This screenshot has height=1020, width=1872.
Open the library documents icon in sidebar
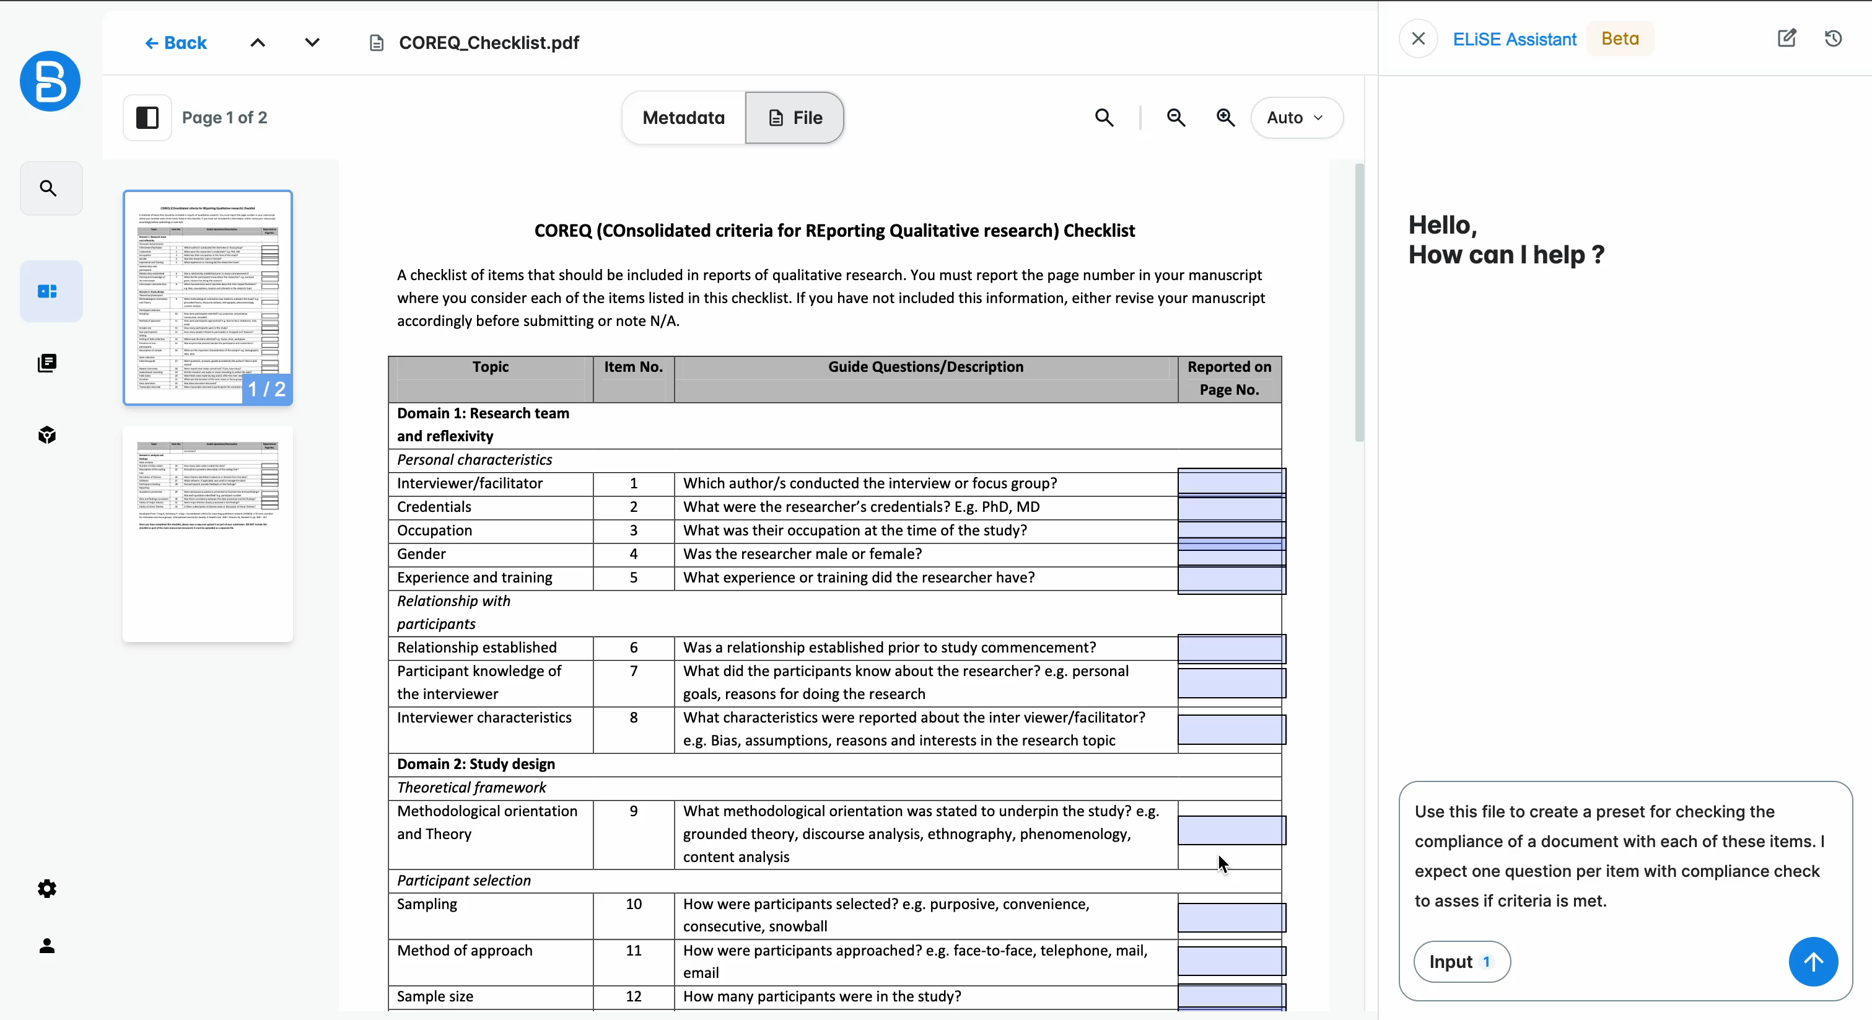[x=47, y=363]
